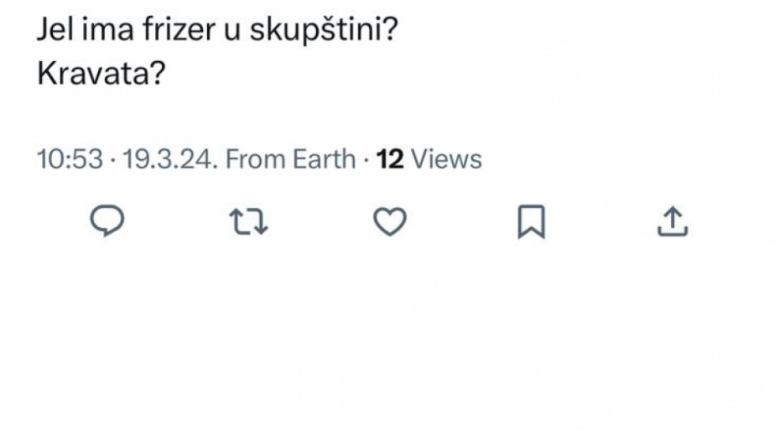780x440 pixels.
Task: Select the "From Earth" location text
Action: pos(290,159)
